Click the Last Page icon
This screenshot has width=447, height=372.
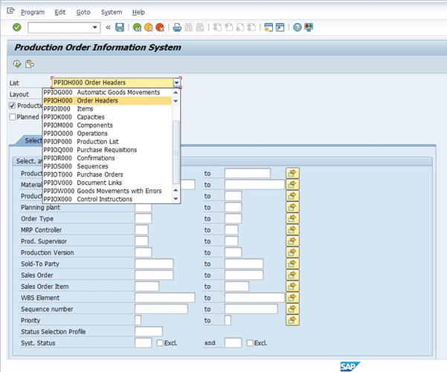coord(251,27)
